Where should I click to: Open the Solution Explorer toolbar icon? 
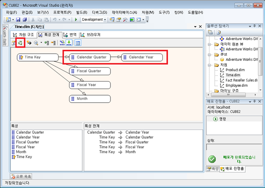(112, 20)
